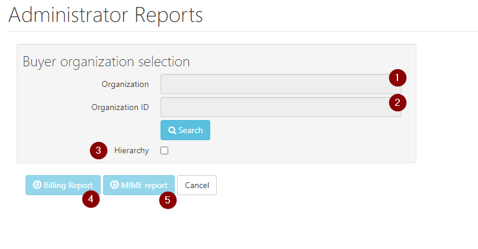Click red callout marker number 2
478x249 pixels.
pos(397,102)
